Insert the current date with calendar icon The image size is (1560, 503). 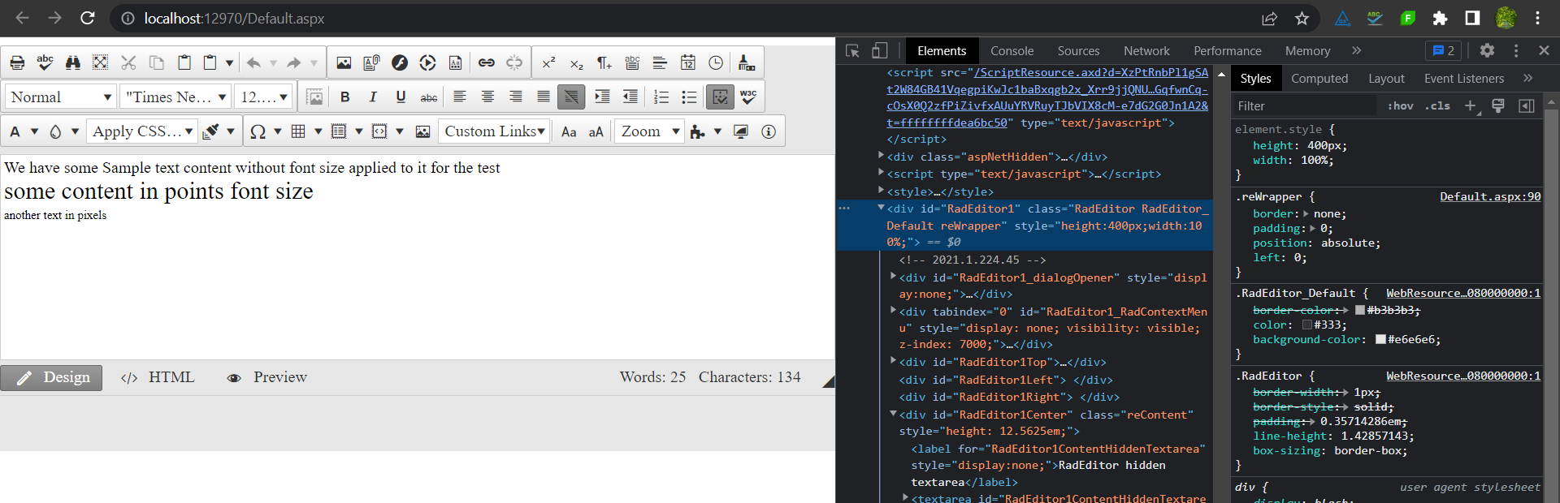687,62
